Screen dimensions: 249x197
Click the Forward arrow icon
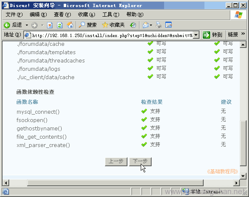pos(34,25)
